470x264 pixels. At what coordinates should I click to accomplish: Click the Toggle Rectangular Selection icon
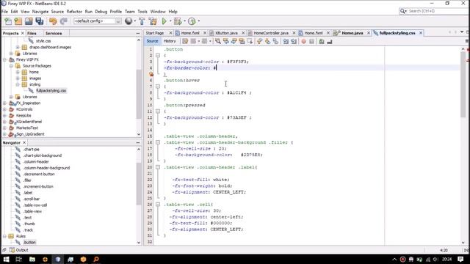(x=250, y=41)
